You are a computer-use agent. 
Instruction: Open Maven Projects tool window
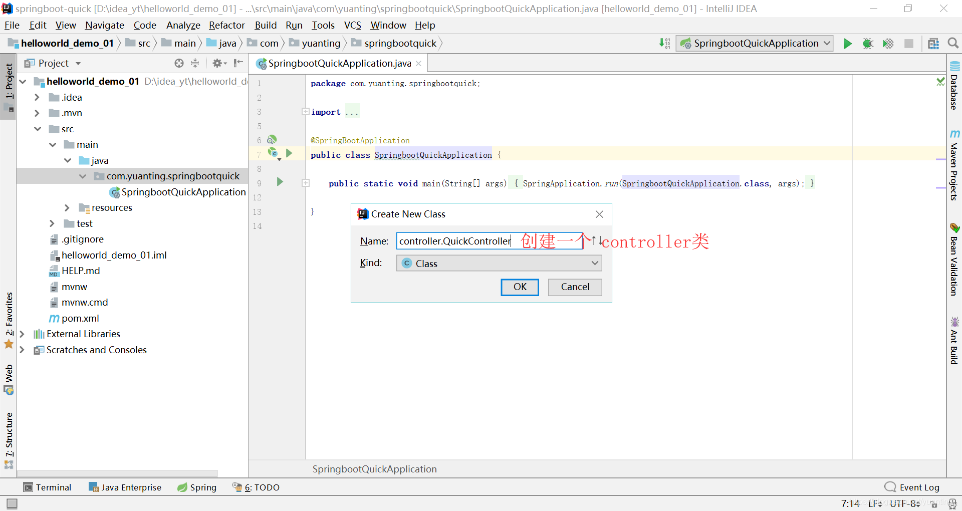tap(954, 165)
